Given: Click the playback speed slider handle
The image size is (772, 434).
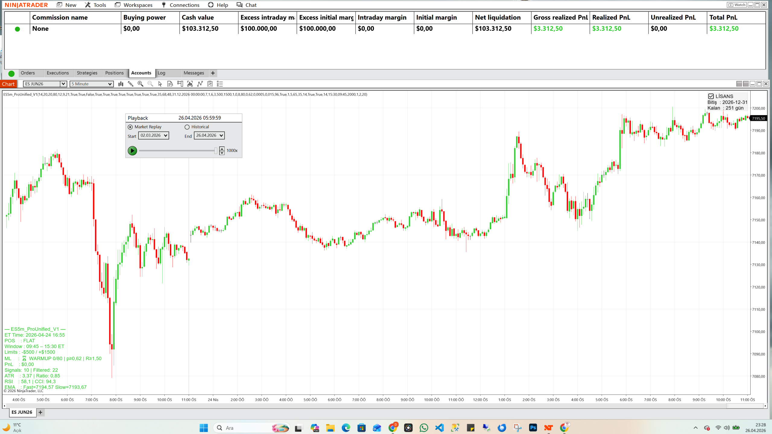Looking at the screenshot, I should click(216, 151).
